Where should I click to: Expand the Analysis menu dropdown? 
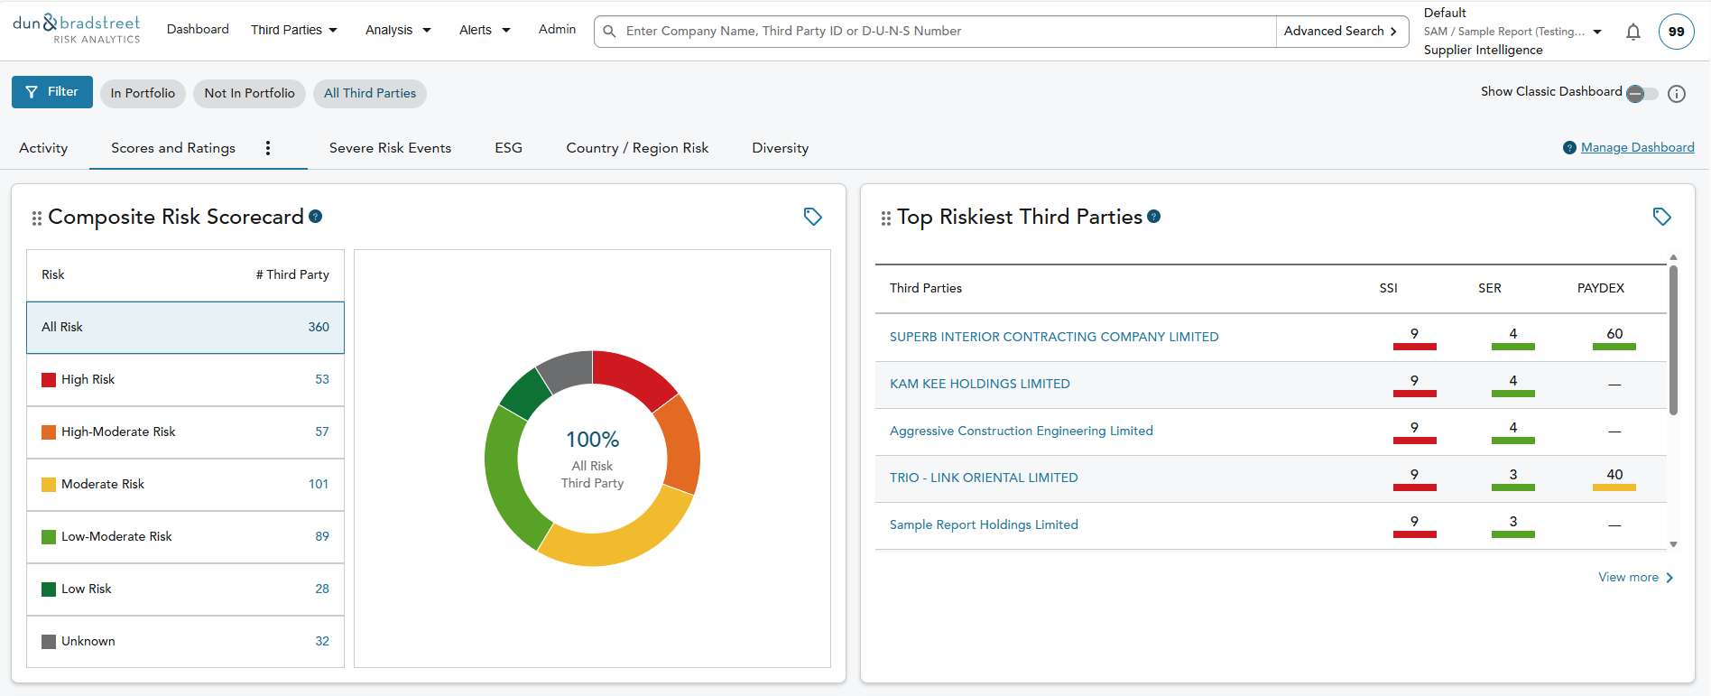pos(398,31)
